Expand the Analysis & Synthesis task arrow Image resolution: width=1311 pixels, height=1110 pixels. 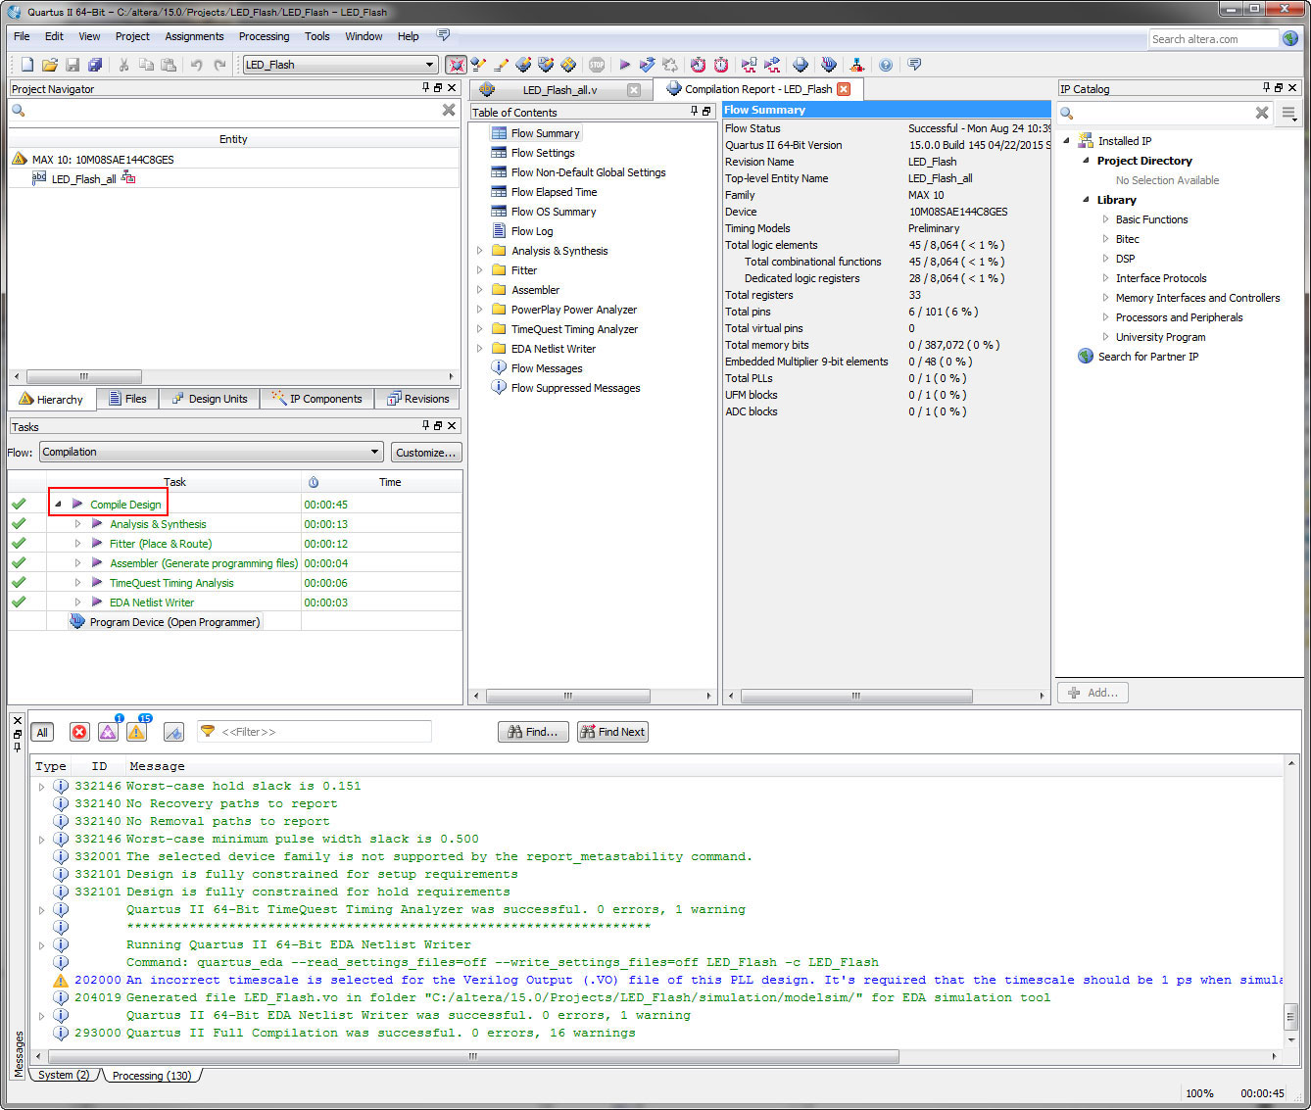click(77, 524)
